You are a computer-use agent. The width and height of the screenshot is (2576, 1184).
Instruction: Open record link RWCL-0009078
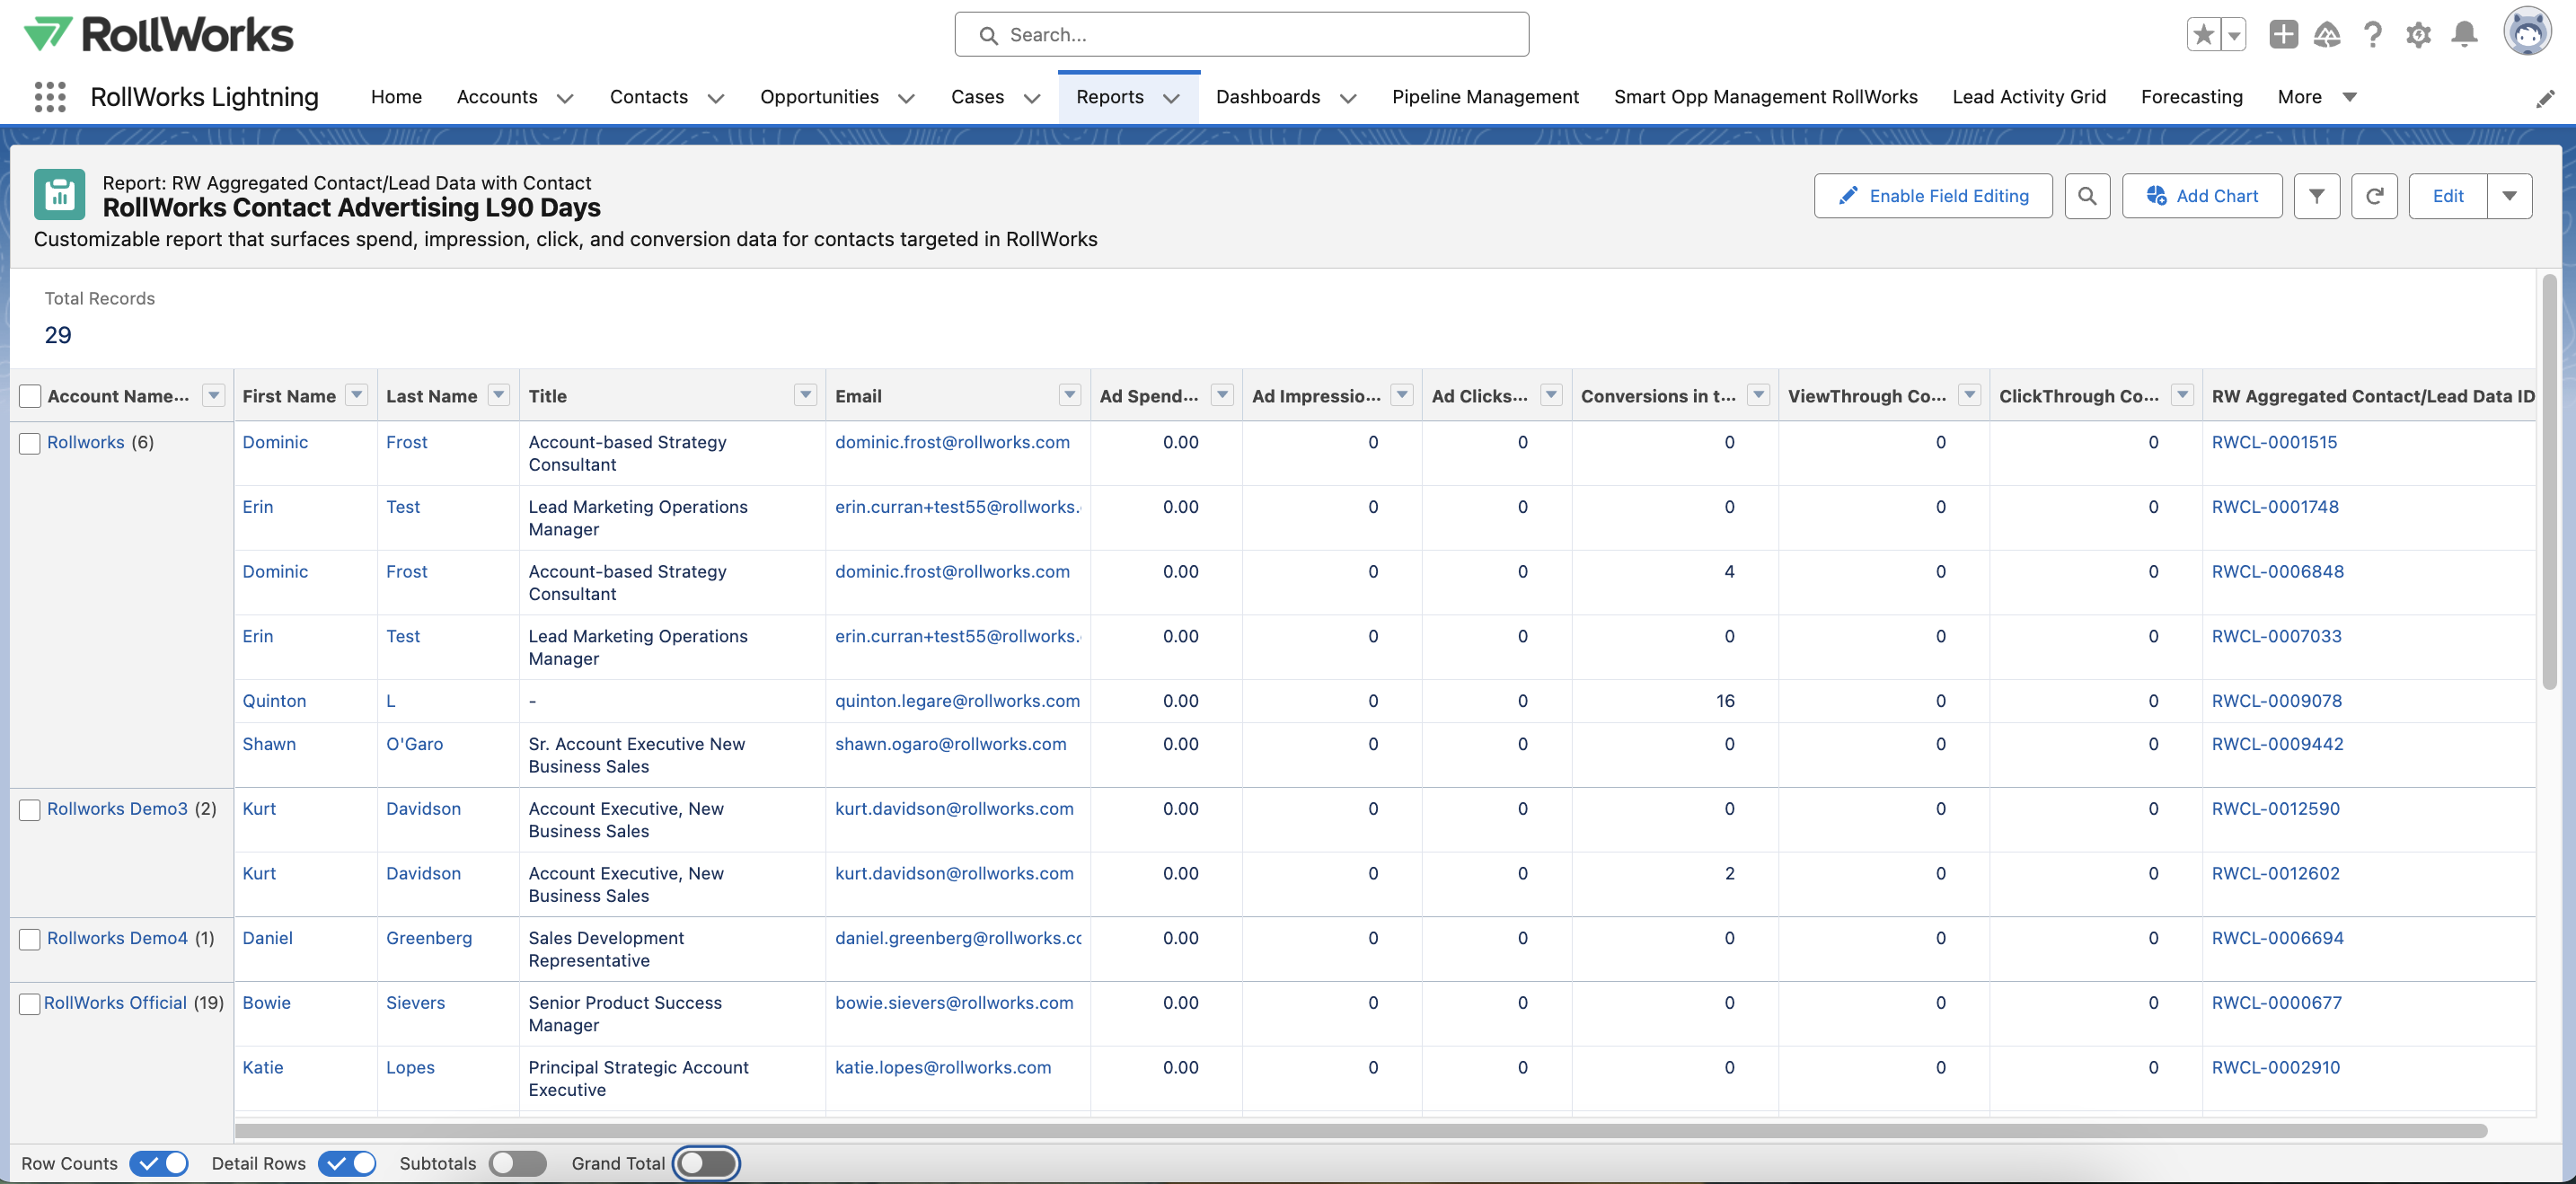[x=2276, y=701]
